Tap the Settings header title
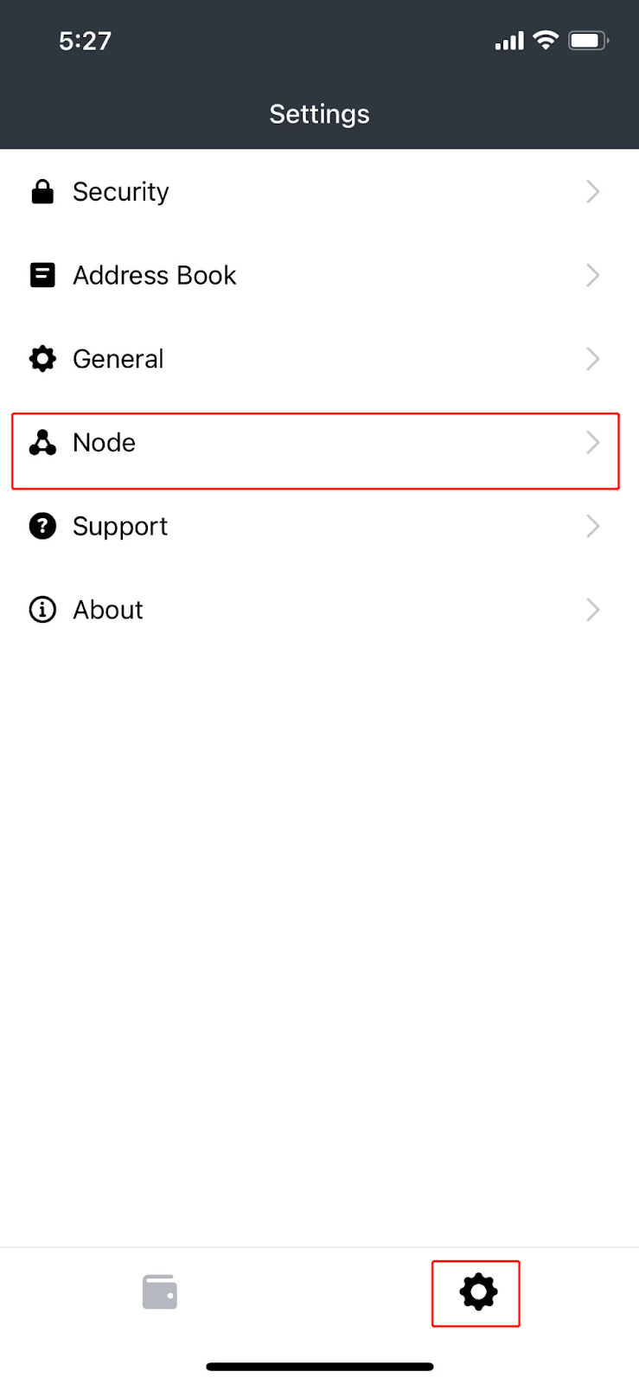Screen dimensions: 639x1384 coord(319,114)
